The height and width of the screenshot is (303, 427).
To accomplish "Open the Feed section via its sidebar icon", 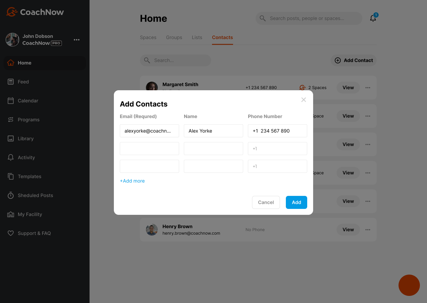I will [11, 82].
